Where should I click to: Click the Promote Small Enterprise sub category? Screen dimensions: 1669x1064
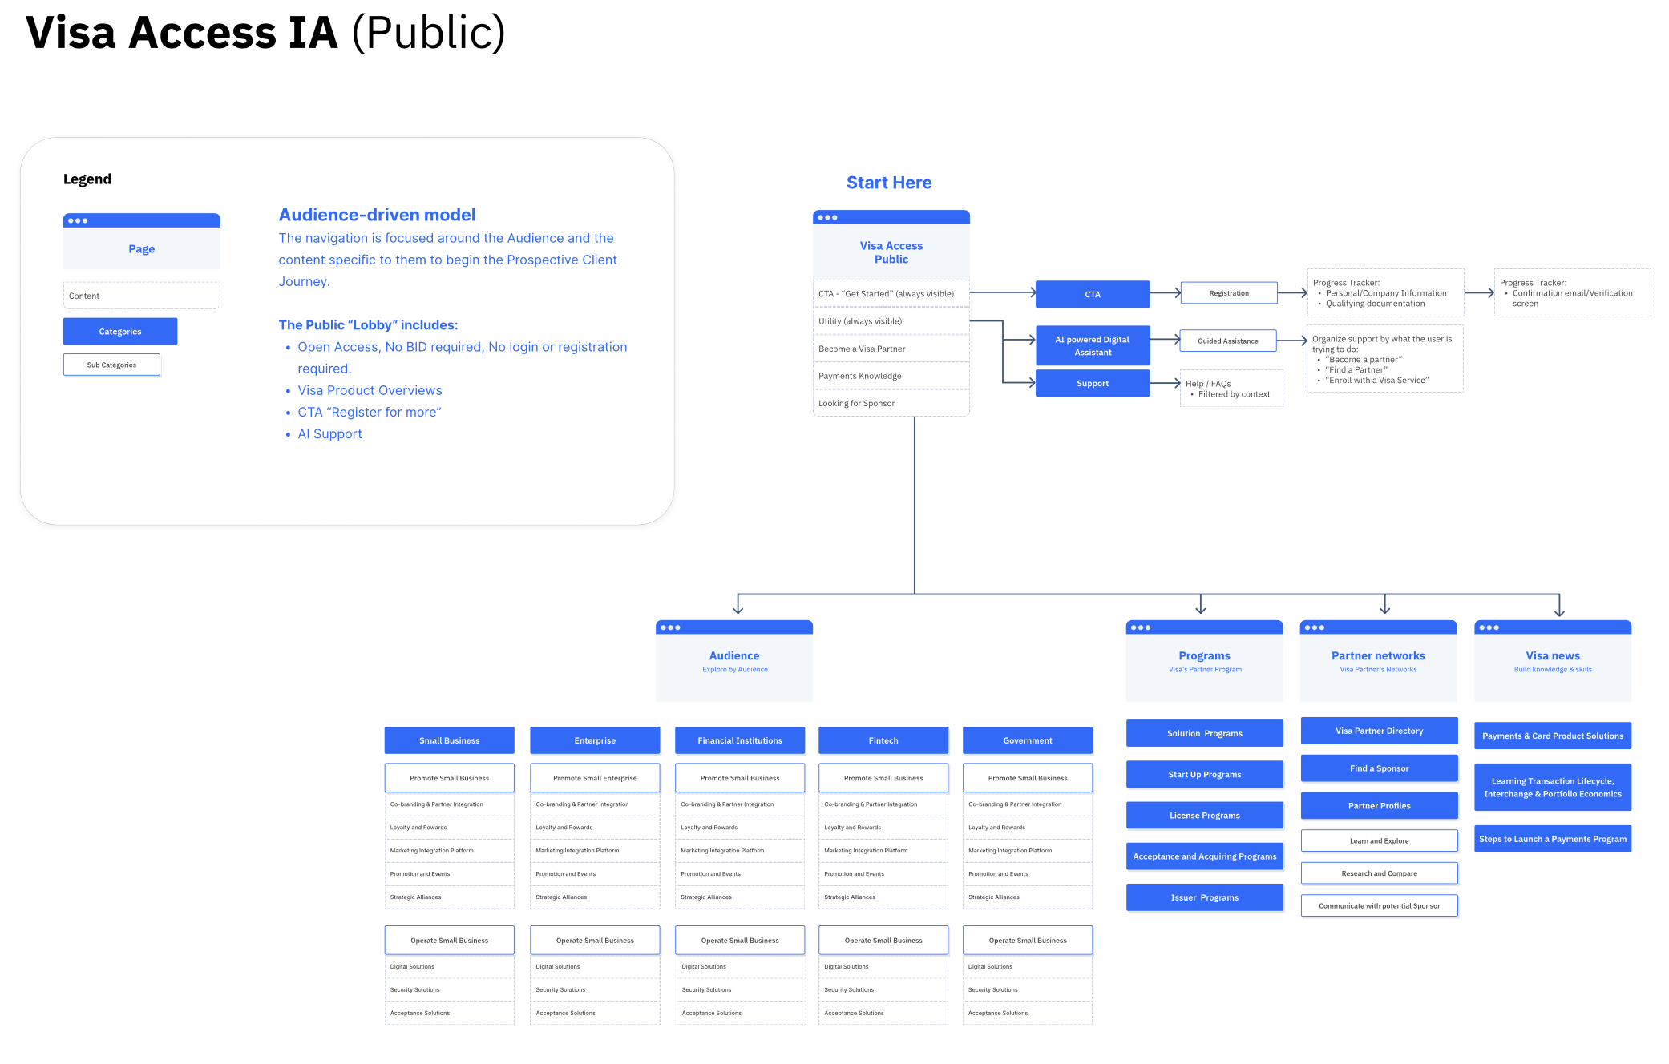click(x=595, y=778)
